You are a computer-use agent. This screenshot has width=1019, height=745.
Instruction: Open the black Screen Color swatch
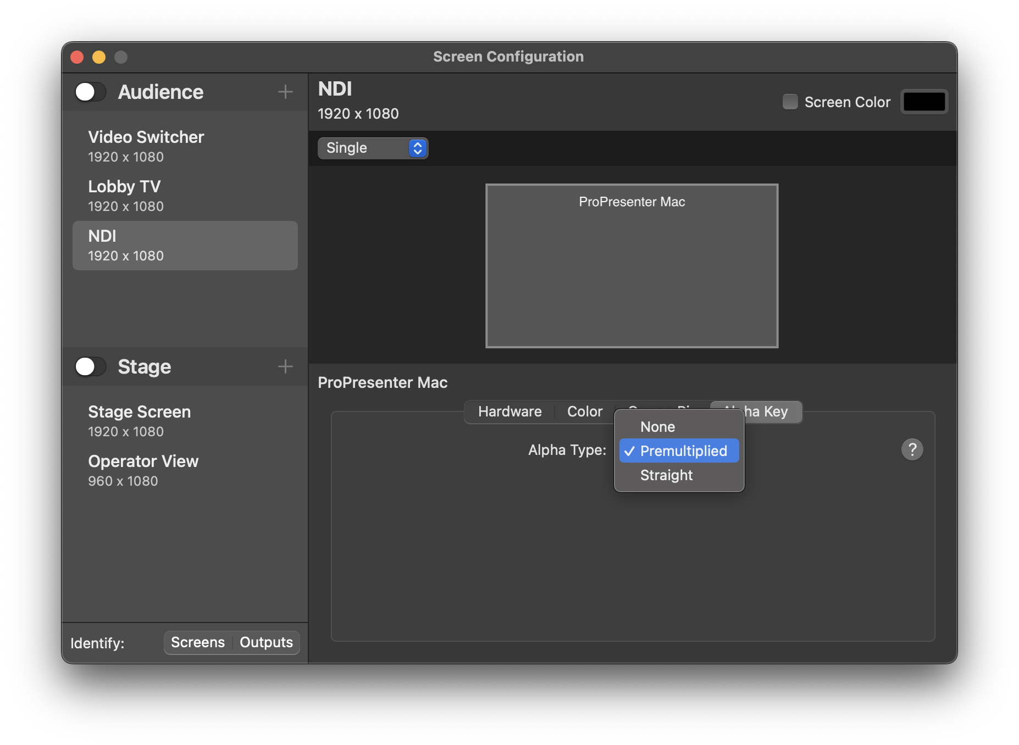[924, 102]
